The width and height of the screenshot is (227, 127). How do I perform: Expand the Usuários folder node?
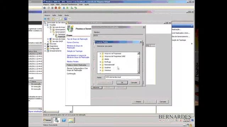pos(100,67)
